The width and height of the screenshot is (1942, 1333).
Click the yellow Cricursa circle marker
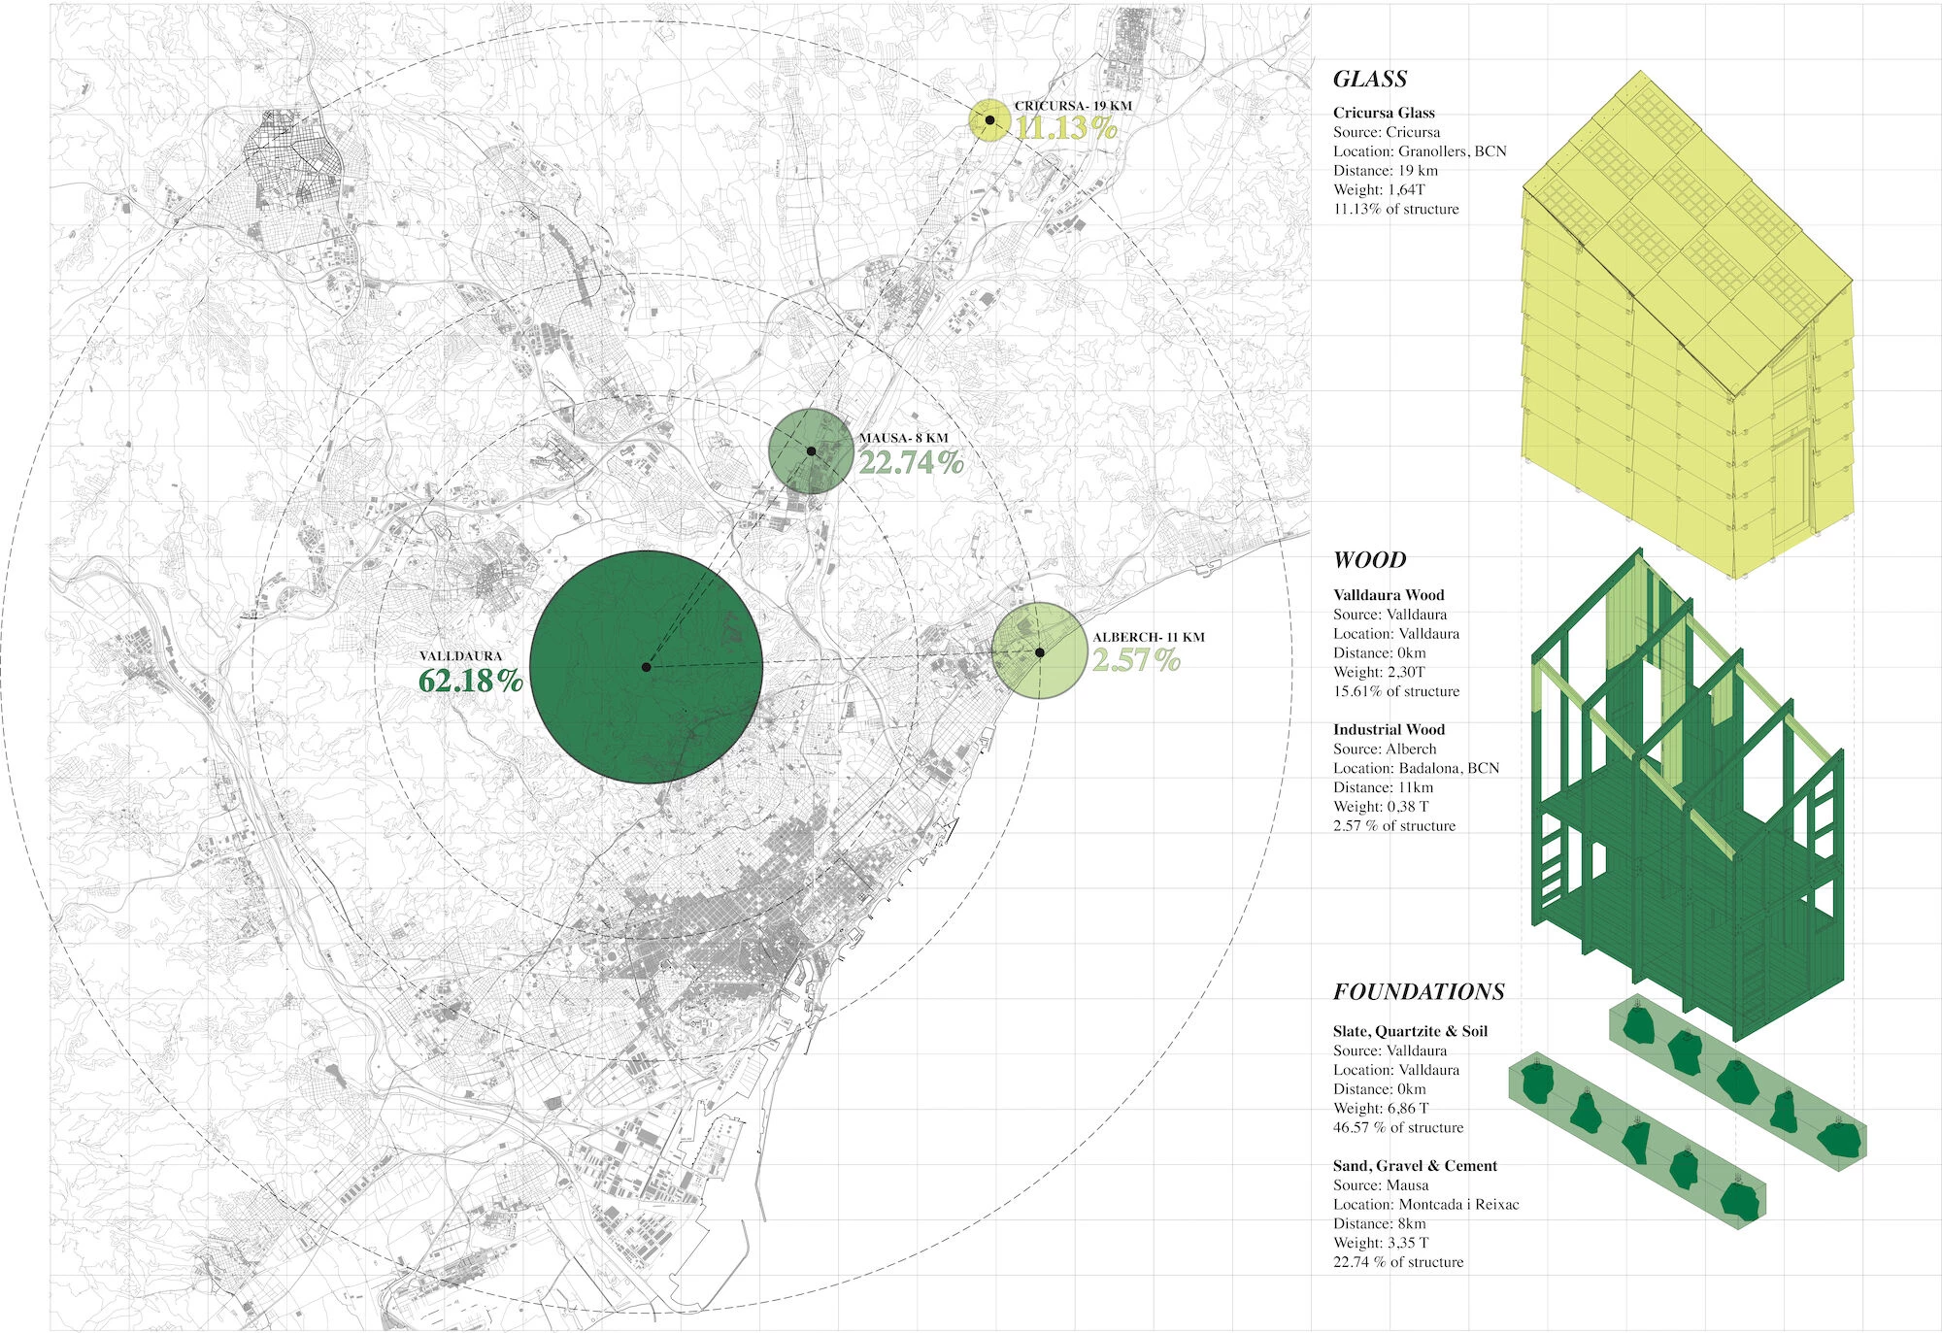click(x=989, y=120)
